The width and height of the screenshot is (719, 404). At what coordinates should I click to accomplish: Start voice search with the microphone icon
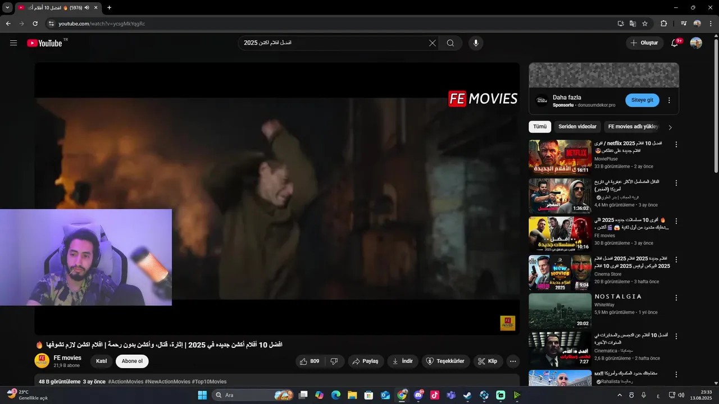(x=476, y=43)
